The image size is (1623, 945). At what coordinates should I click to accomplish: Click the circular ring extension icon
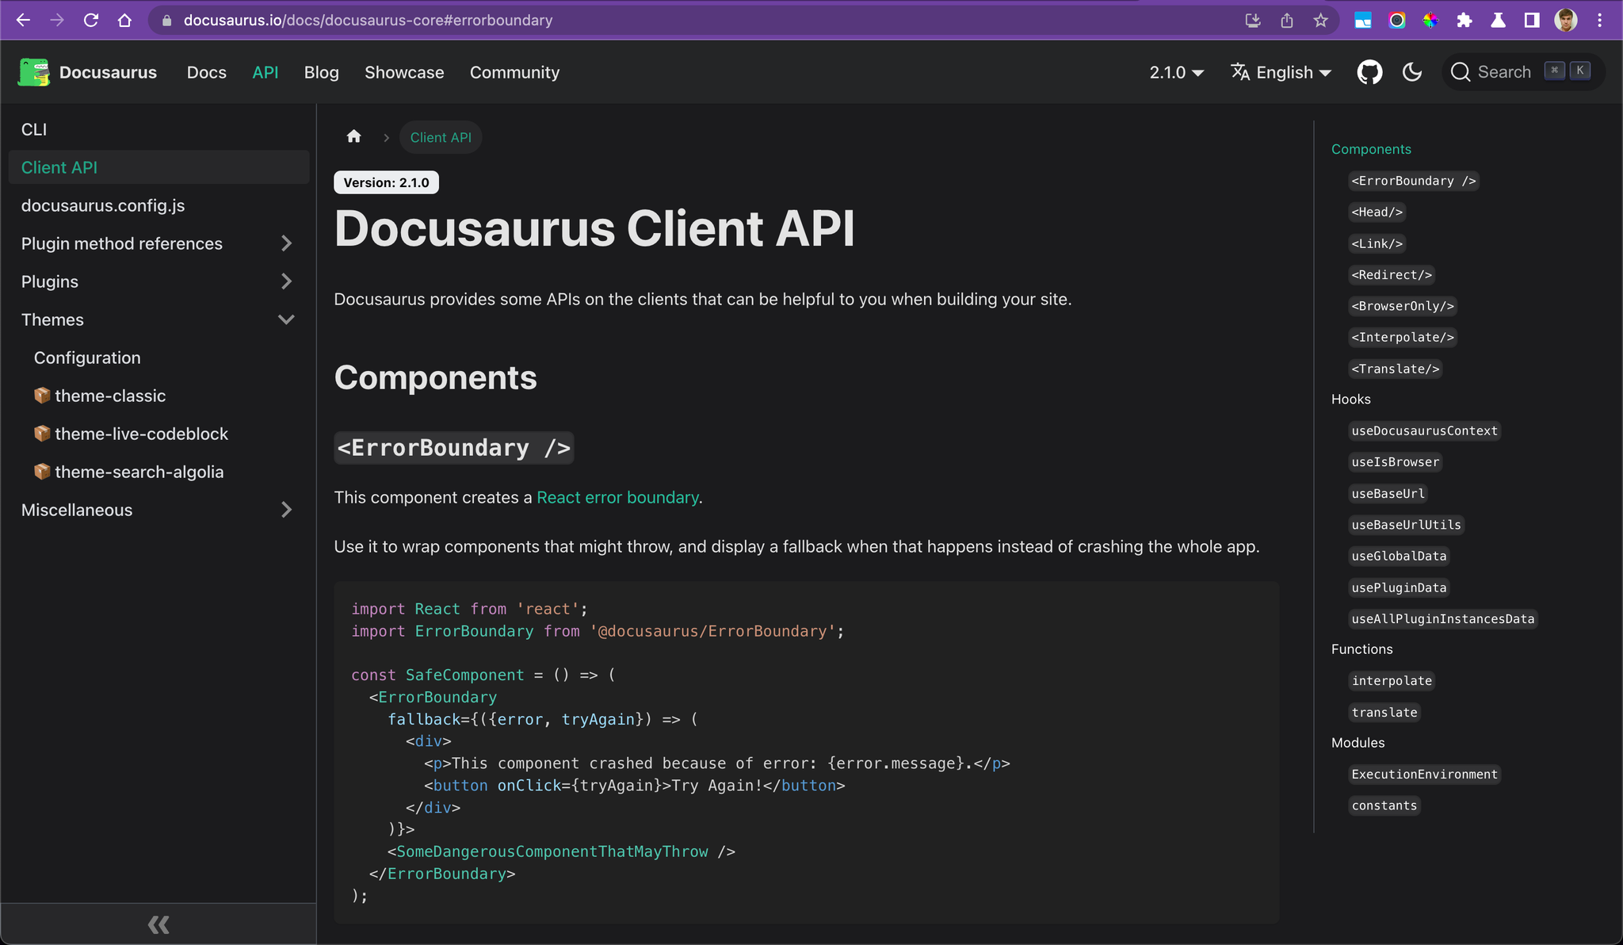tap(1397, 21)
